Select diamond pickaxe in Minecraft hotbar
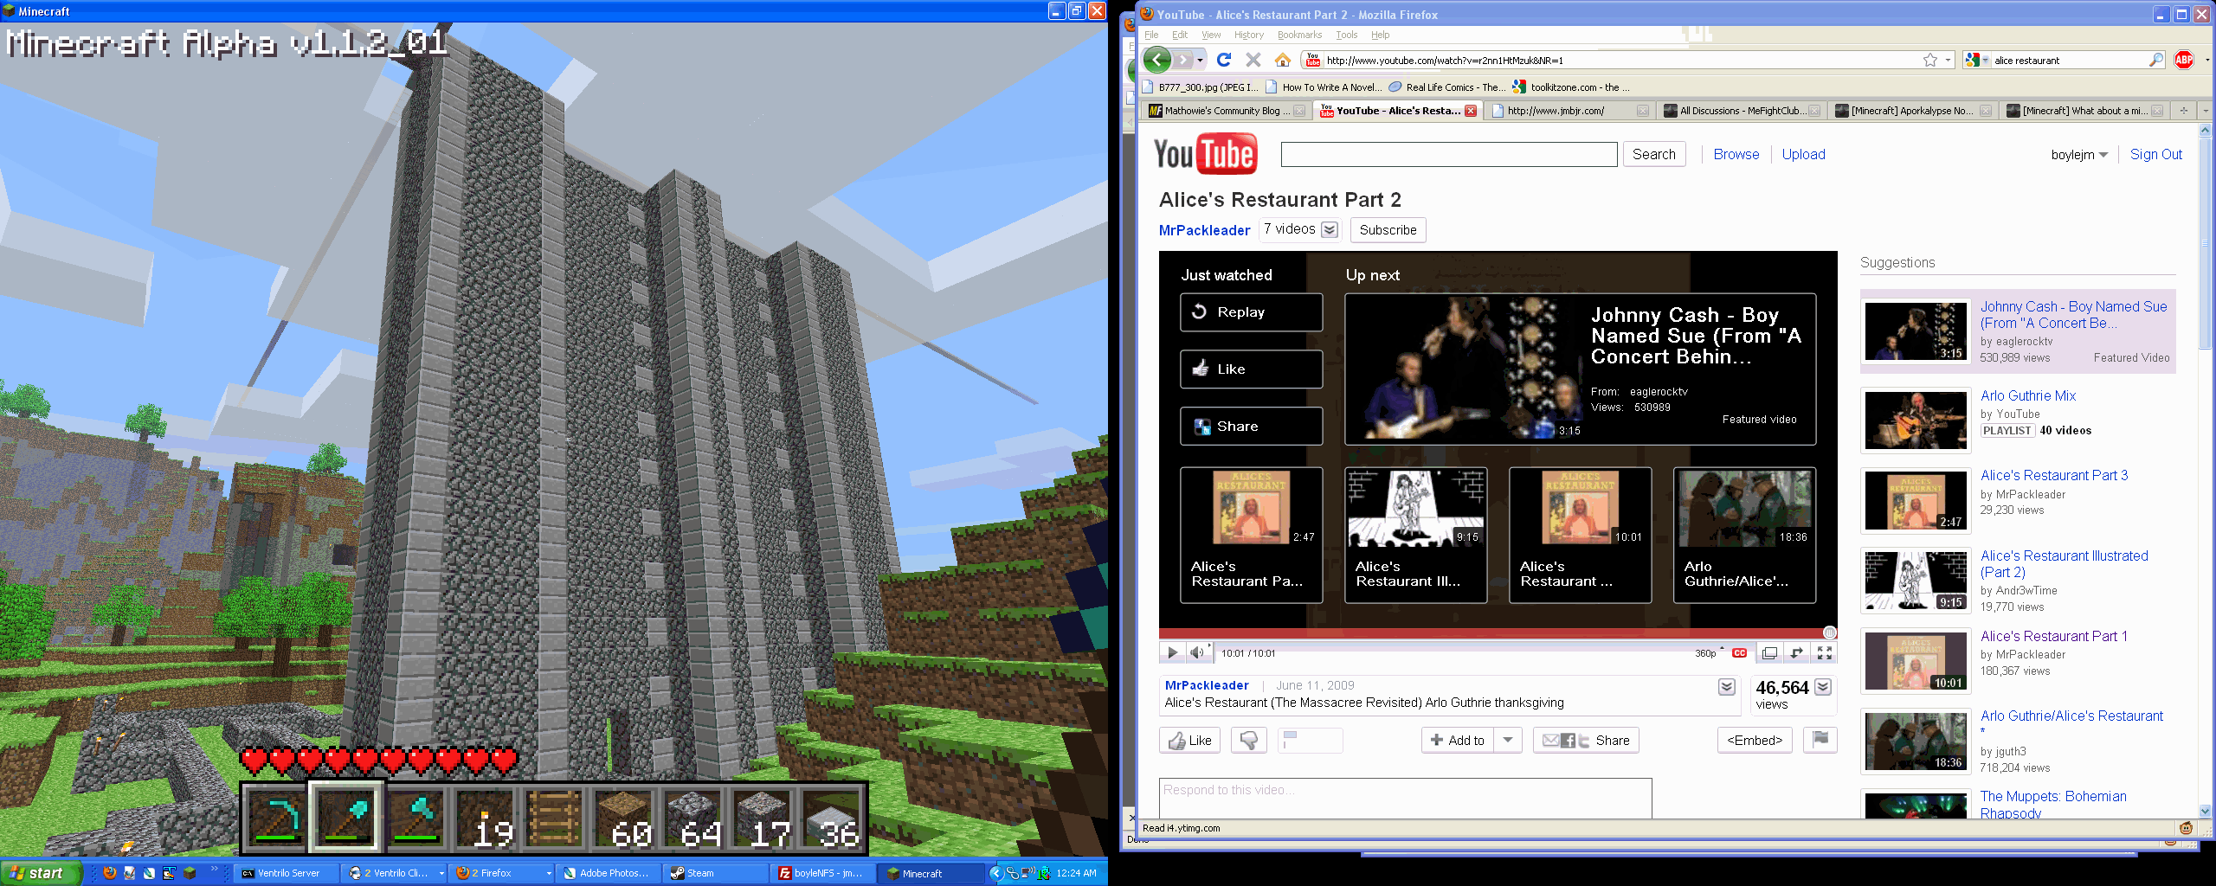The height and width of the screenshot is (886, 2216). [x=275, y=819]
